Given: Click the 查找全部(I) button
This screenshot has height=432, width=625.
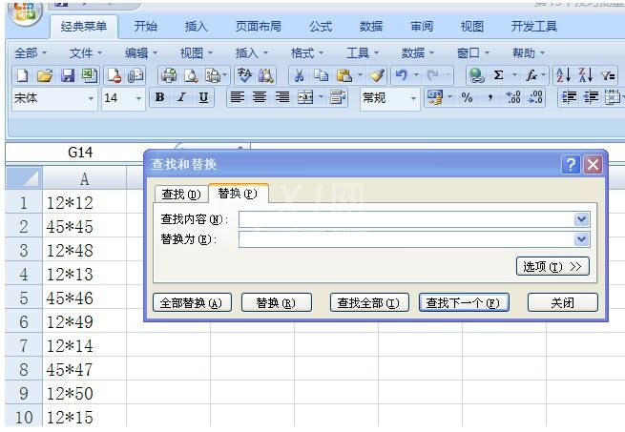Looking at the screenshot, I should coord(369,303).
